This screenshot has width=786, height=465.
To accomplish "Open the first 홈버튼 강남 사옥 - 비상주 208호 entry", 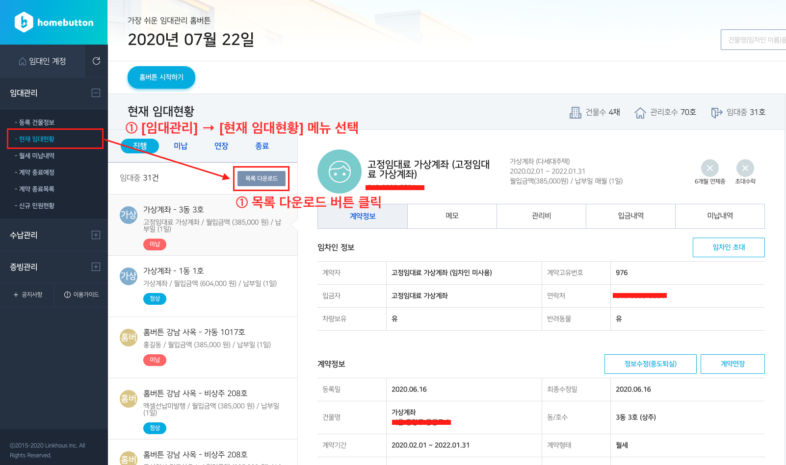I will [203, 409].
